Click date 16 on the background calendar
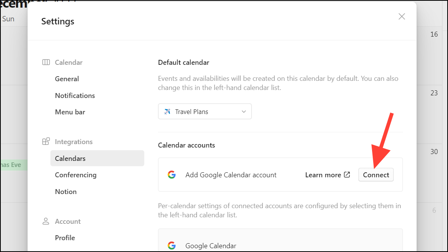 click(x=434, y=34)
